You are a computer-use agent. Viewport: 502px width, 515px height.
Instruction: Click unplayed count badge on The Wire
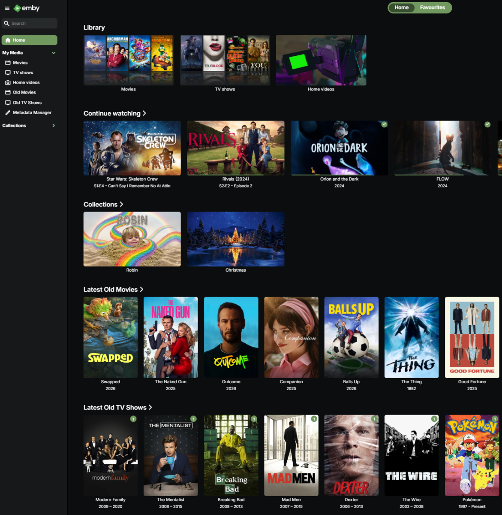[435, 419]
